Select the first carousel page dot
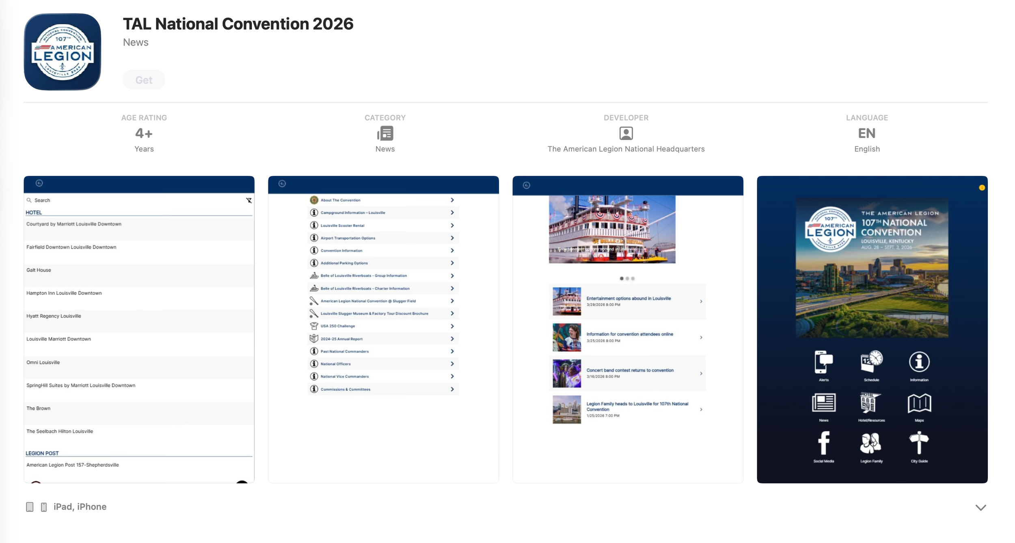 click(x=622, y=279)
